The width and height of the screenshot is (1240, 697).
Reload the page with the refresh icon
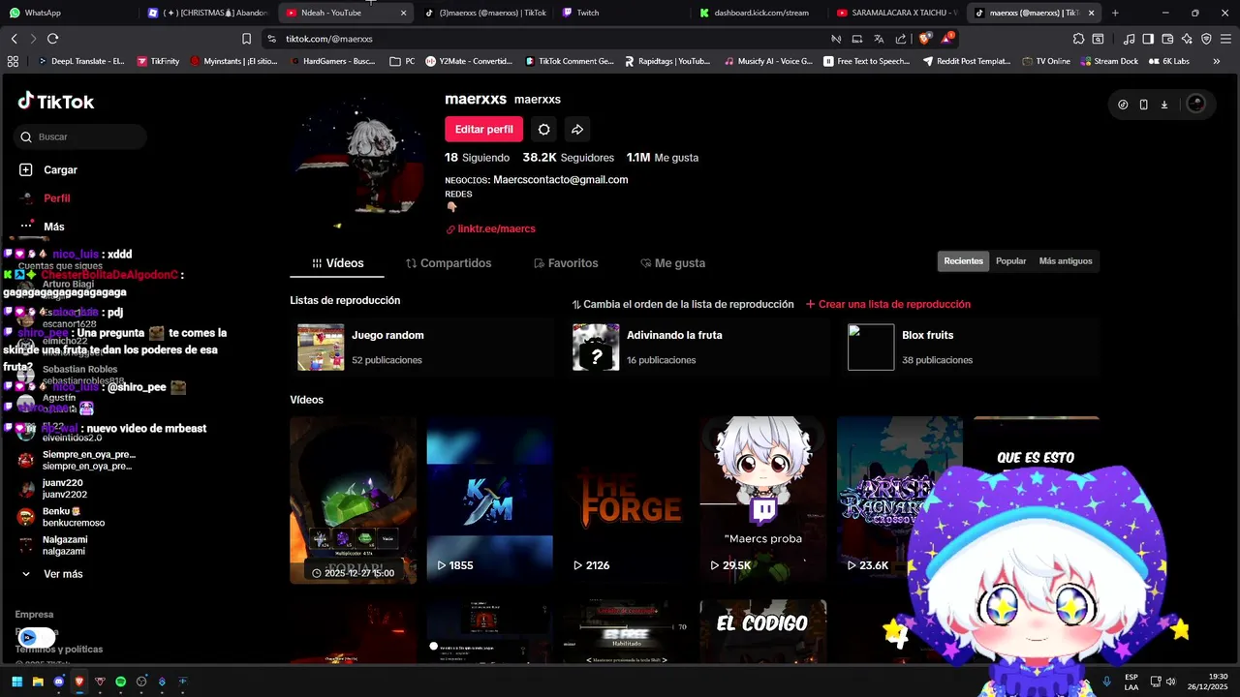point(52,39)
